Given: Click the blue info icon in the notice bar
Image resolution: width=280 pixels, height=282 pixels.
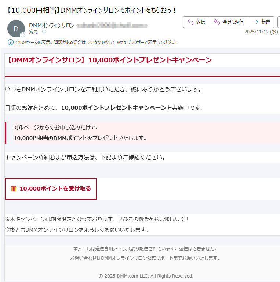Looking at the screenshot, I should [x=10, y=43].
